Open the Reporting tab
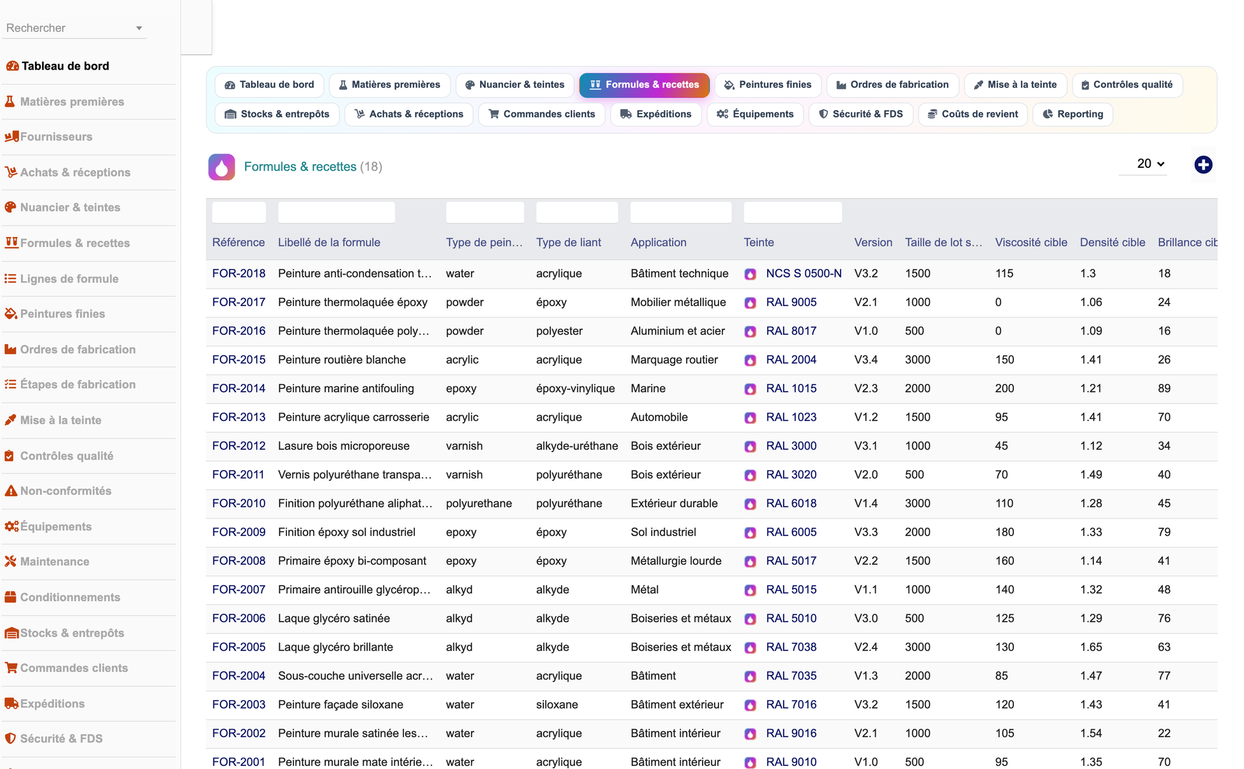 point(1073,114)
